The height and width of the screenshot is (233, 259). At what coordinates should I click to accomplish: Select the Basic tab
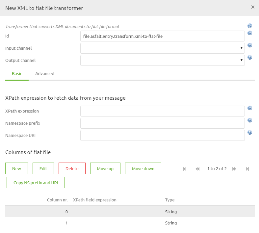point(17,74)
